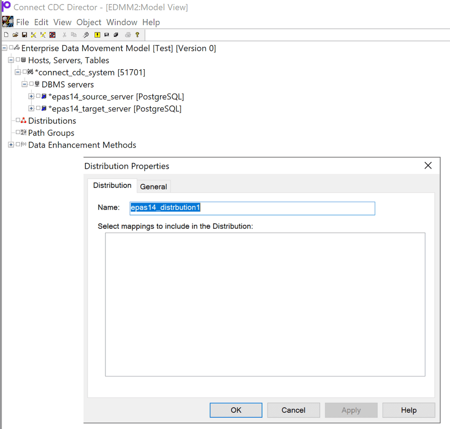
Task: Click the distribution Name text field
Action: pos(252,208)
